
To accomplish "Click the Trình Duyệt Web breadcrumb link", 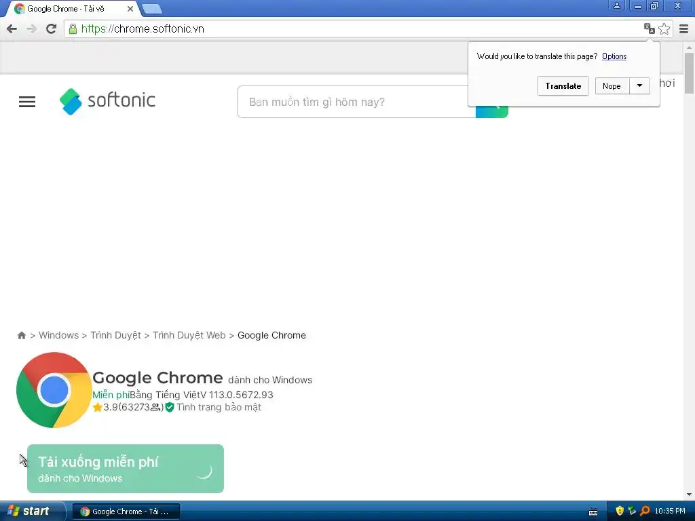I will point(189,335).
